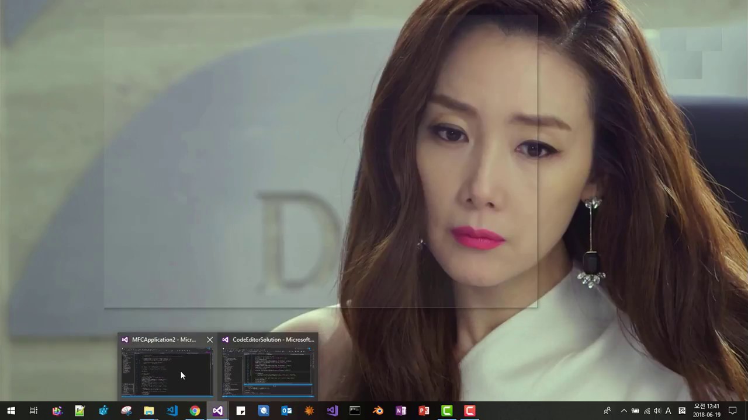
Task: Open the Action Center notifications icon
Action: [733, 411]
